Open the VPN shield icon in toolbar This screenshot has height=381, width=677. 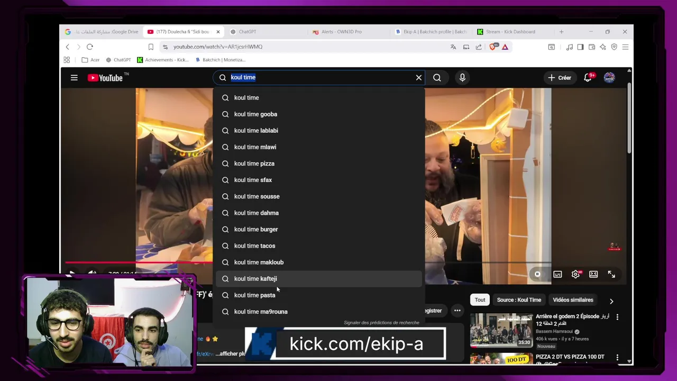click(614, 47)
